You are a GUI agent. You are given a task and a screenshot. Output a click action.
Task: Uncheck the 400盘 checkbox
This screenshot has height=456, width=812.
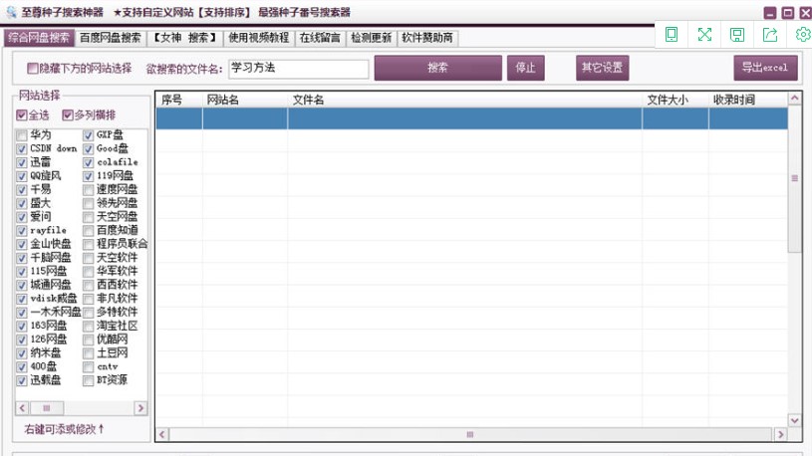(x=22, y=367)
